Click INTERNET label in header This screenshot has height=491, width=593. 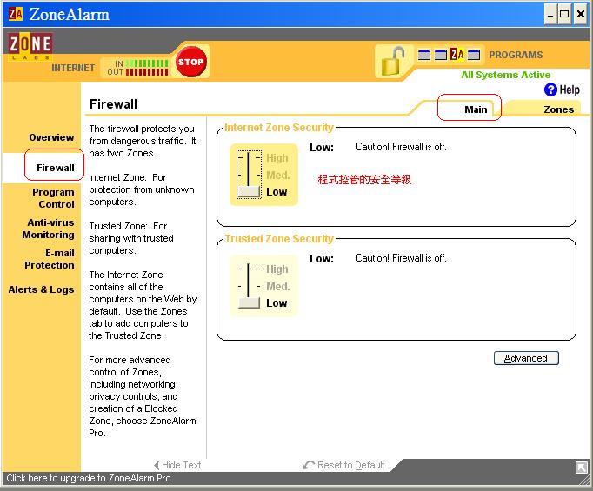coord(73,68)
